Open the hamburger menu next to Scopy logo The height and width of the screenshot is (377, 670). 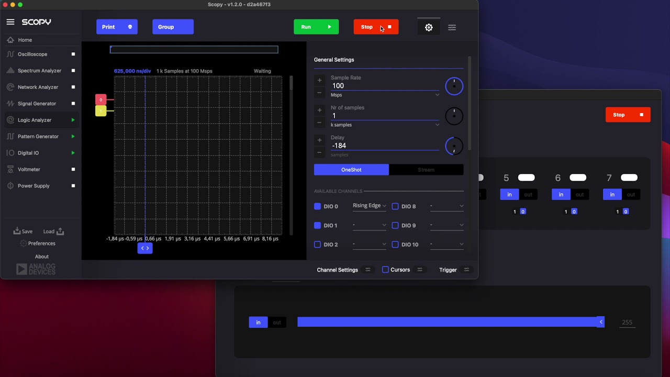click(x=10, y=22)
